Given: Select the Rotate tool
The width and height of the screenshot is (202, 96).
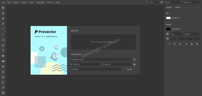Looking at the screenshot, I should pyautogui.click(x=3, y=83).
